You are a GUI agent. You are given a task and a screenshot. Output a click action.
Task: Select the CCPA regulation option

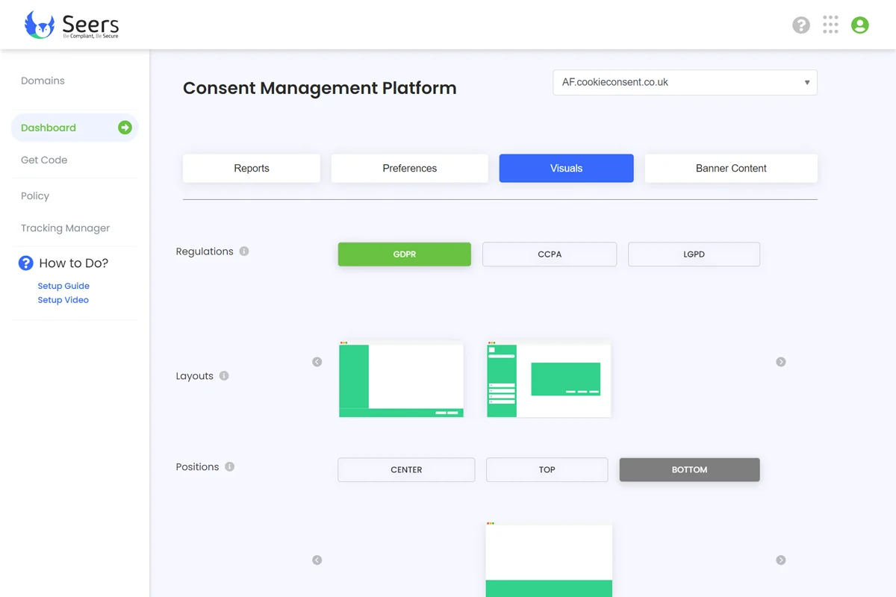550,254
